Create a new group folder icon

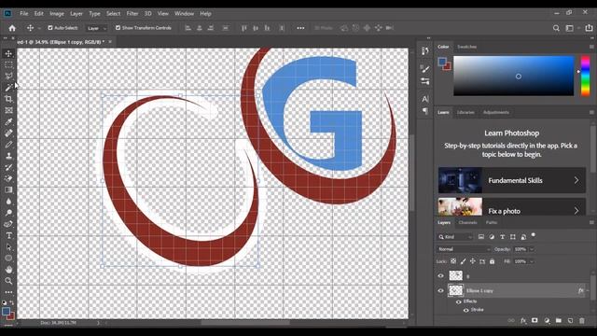point(558,321)
